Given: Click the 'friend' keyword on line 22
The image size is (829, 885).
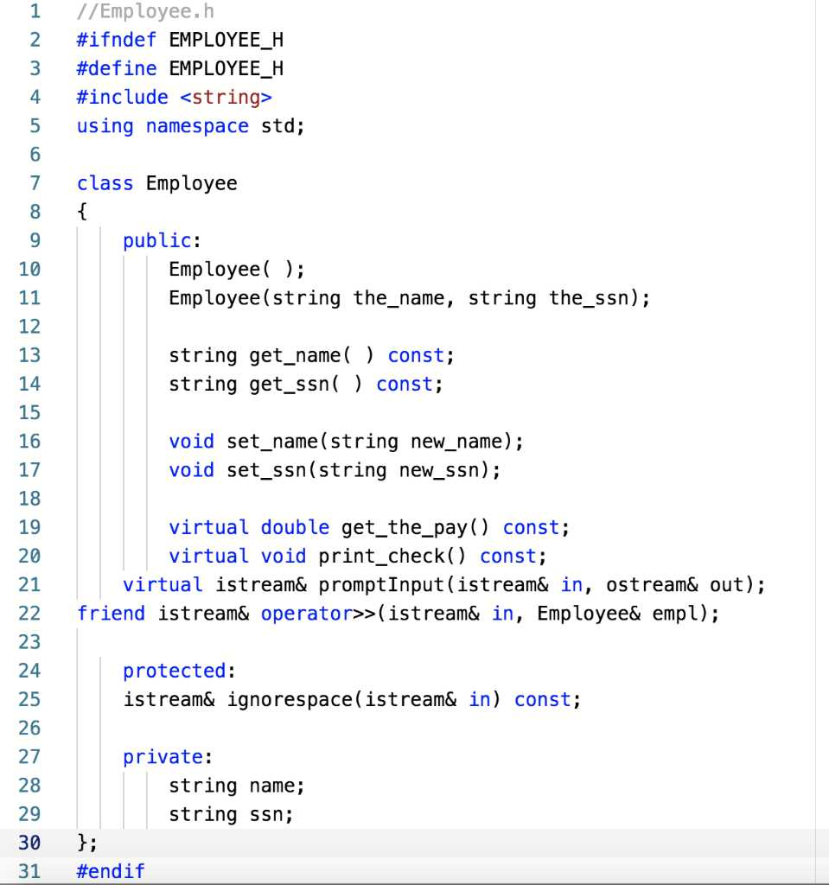Looking at the screenshot, I should [111, 614].
